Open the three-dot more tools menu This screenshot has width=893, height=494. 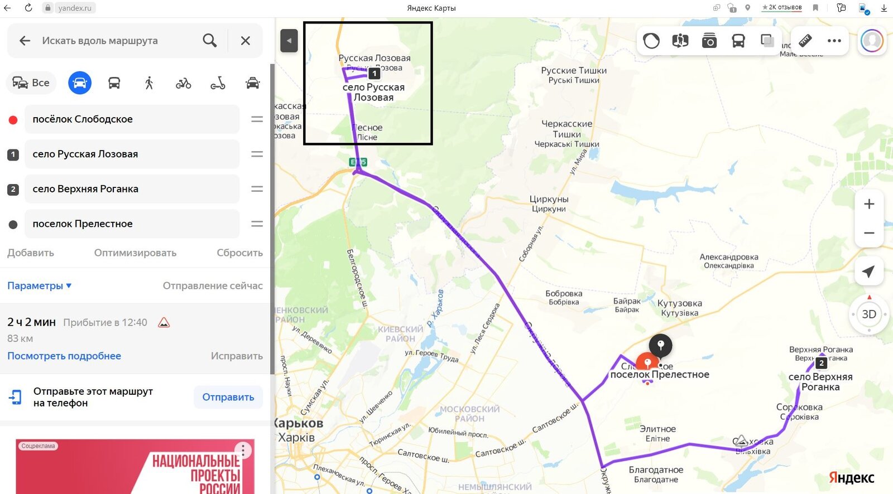click(834, 41)
